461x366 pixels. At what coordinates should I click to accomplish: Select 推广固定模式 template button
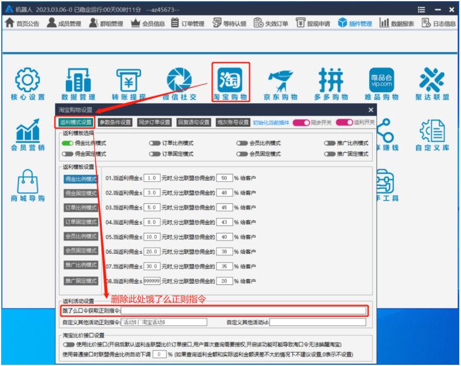81,281
